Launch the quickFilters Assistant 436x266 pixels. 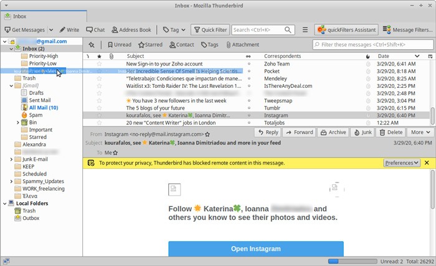click(346, 30)
